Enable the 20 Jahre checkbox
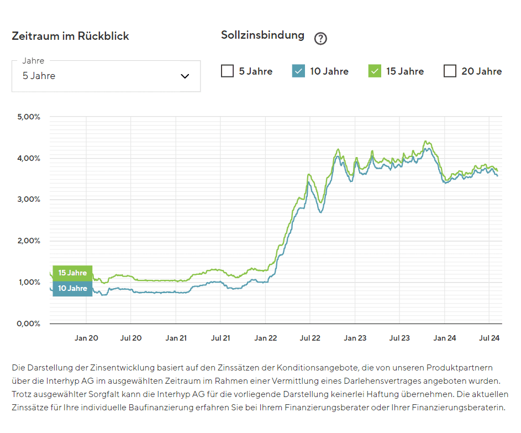This screenshot has width=521, height=433. pos(451,71)
